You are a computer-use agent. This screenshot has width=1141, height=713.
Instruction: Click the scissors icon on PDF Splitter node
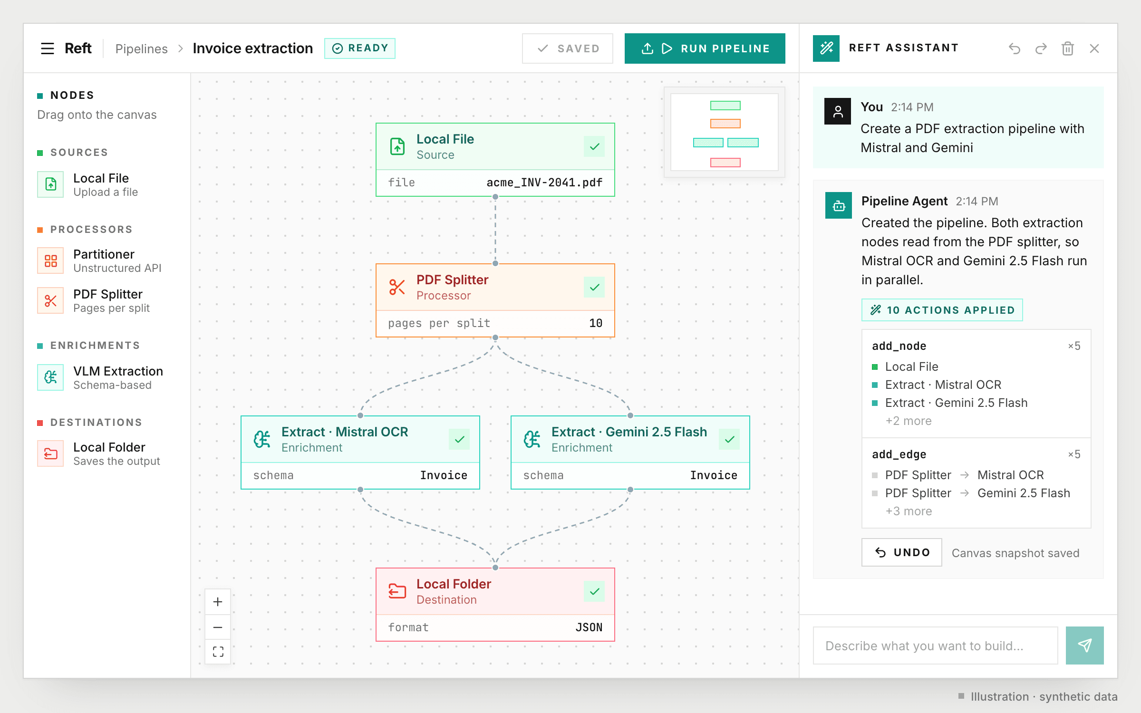coord(397,287)
